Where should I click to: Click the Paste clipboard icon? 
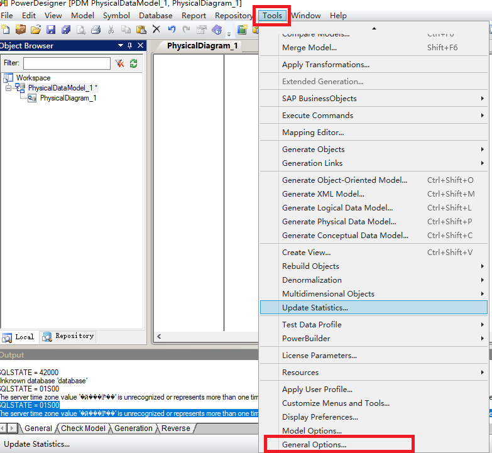point(141,30)
